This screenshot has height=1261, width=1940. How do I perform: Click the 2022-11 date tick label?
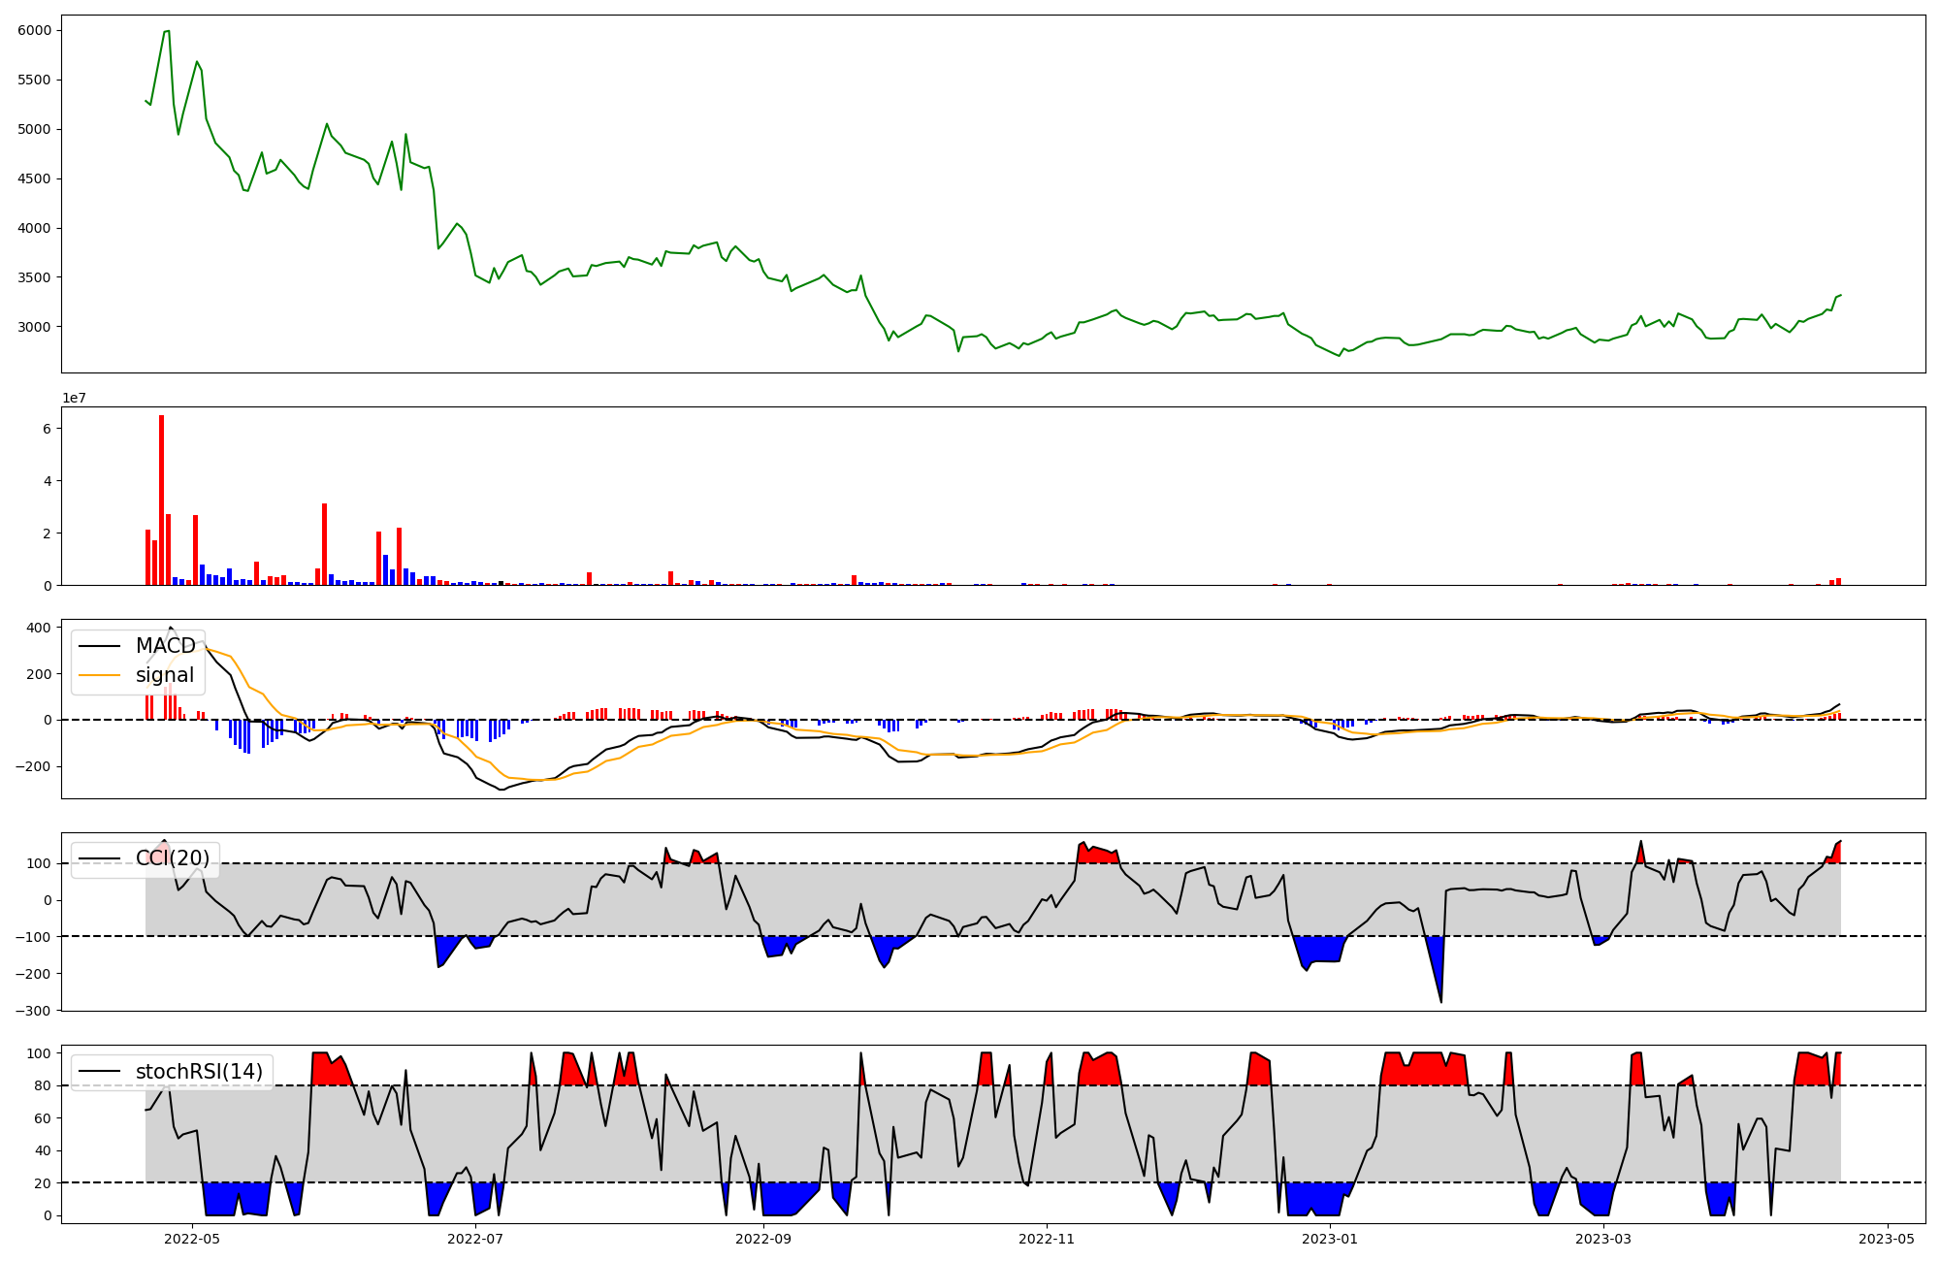1048,1239
